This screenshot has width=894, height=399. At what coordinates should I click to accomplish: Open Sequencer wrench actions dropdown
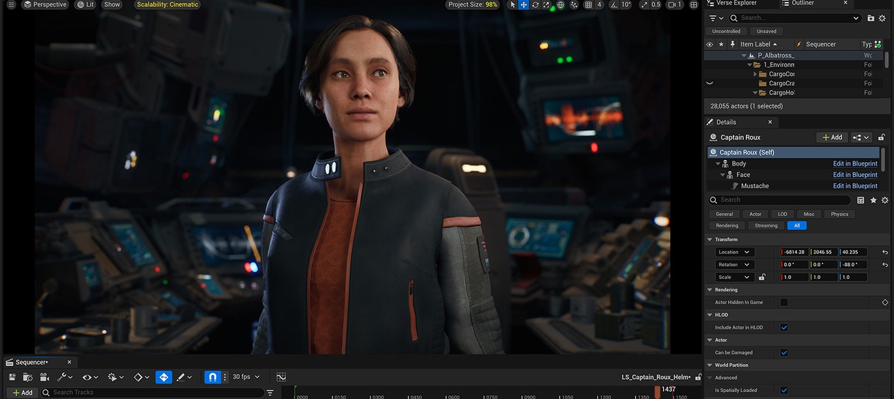click(x=64, y=377)
